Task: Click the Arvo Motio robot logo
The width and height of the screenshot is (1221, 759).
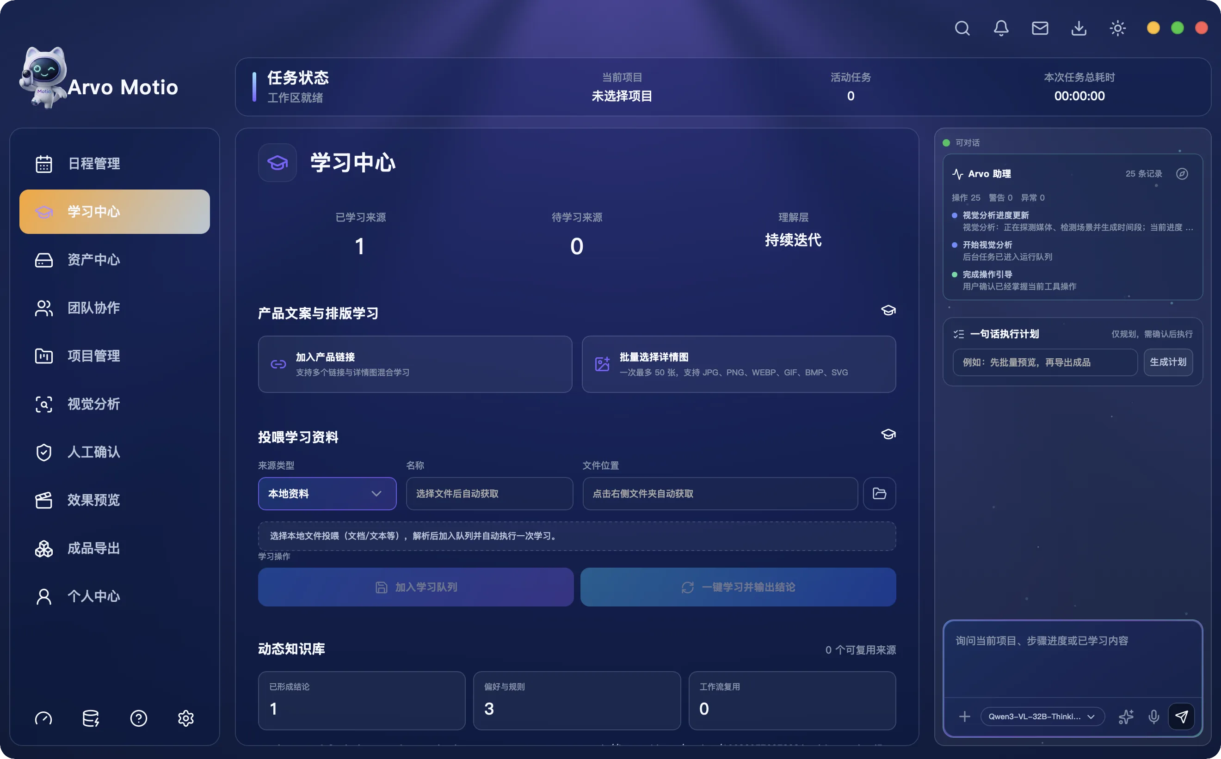Action: click(x=43, y=78)
